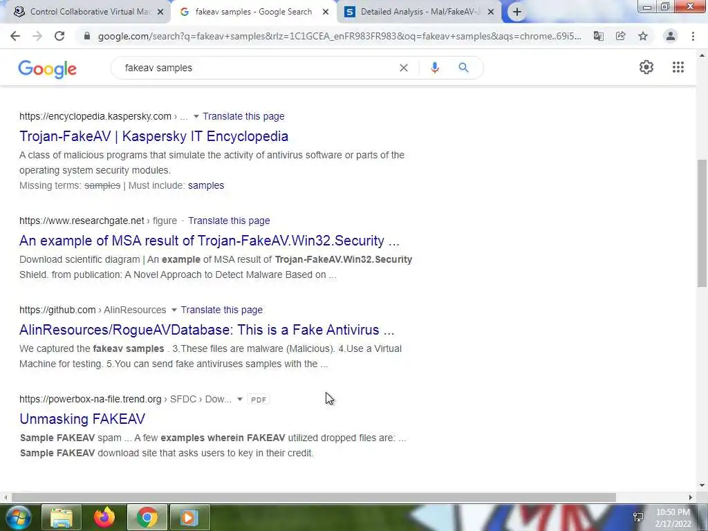The image size is (708, 531).
Task: Click the PDF label on Trend result
Action: (x=259, y=400)
